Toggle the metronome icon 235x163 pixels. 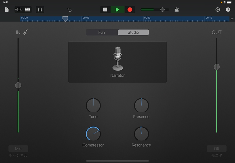point(177,9)
